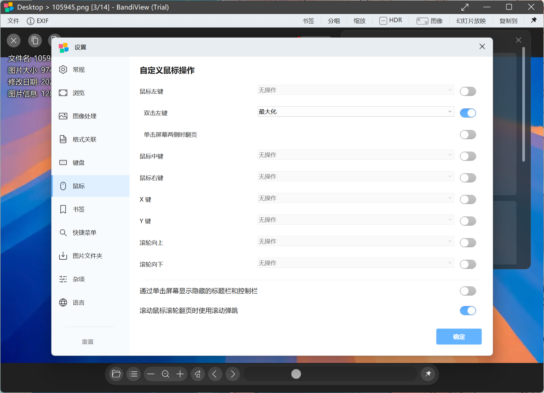
Task: Click the 重置 reset button
Action: 88,342
